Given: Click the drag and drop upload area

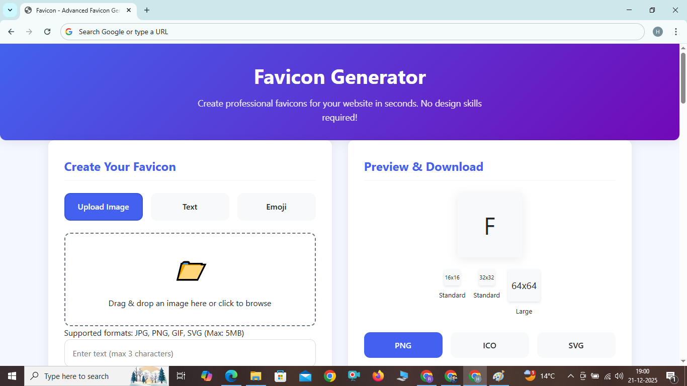Looking at the screenshot, I should point(190,279).
